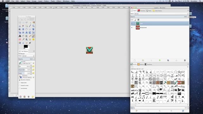Click save tool preset icon in Tool Options
This screenshot has height=114, width=203.
(x=20, y=97)
